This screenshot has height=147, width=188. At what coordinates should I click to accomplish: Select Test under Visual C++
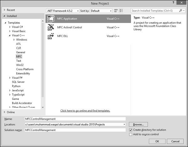coord(18,61)
